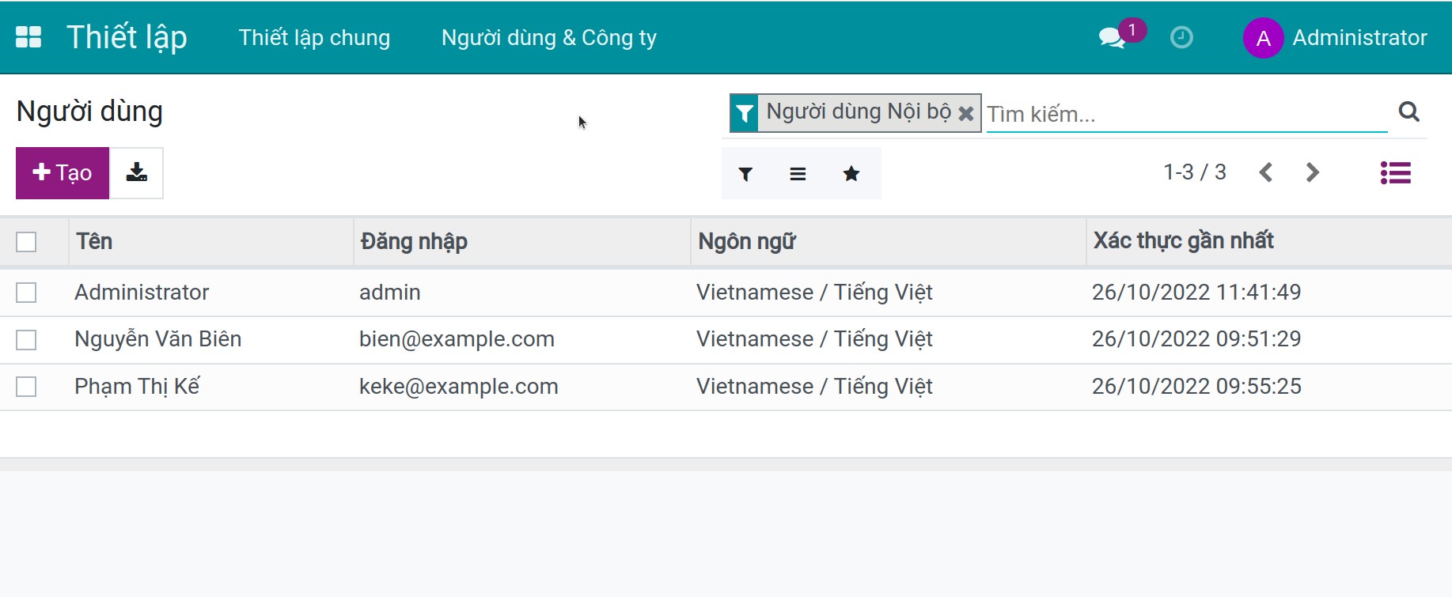Click the admin login cell
Image resolution: width=1452 pixels, height=597 pixels.
coord(390,293)
